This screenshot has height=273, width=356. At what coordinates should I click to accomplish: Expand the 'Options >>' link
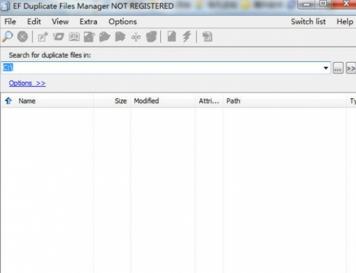point(27,83)
